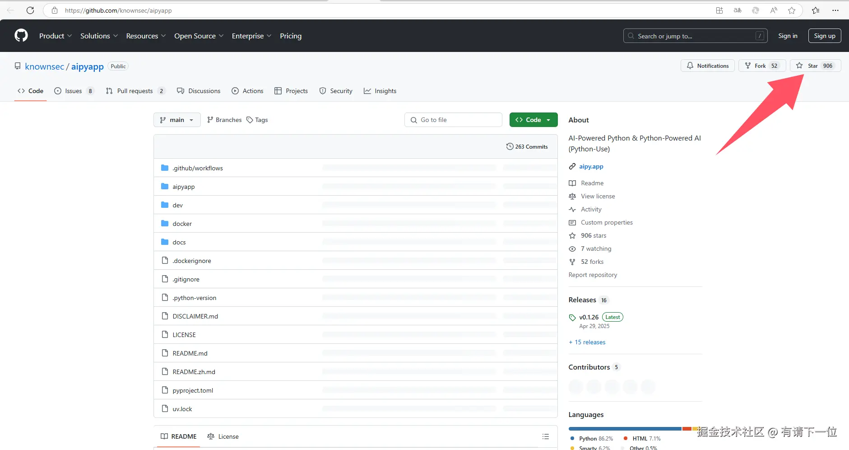This screenshot has height=450, width=849.
Task: Click the release tag icon for v0.1.26
Action: [x=572, y=317]
